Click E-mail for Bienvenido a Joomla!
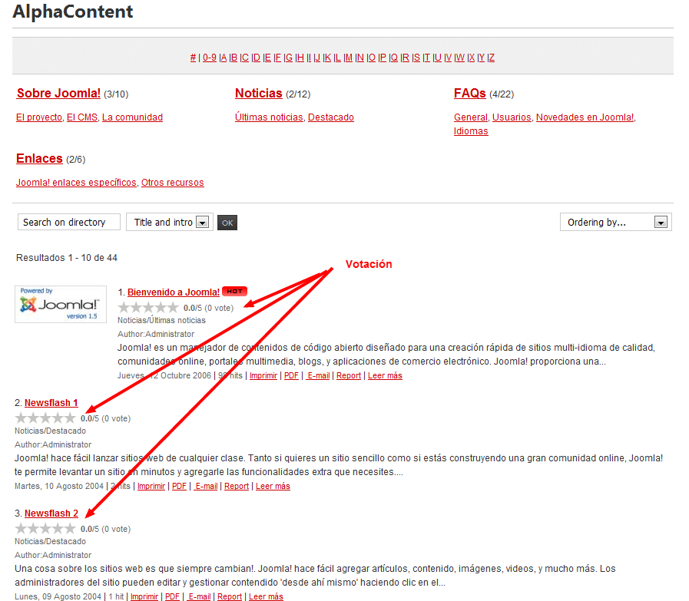This screenshot has height=601, width=689. tap(318, 375)
